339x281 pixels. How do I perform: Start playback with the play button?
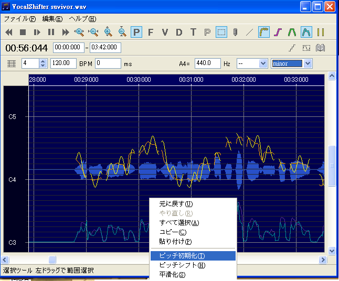(37, 33)
